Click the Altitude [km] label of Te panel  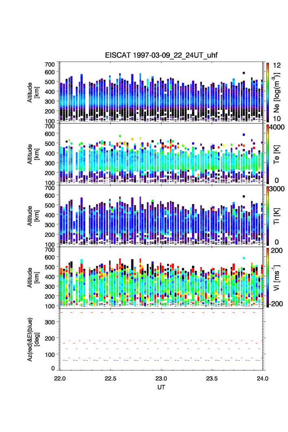click(x=33, y=154)
